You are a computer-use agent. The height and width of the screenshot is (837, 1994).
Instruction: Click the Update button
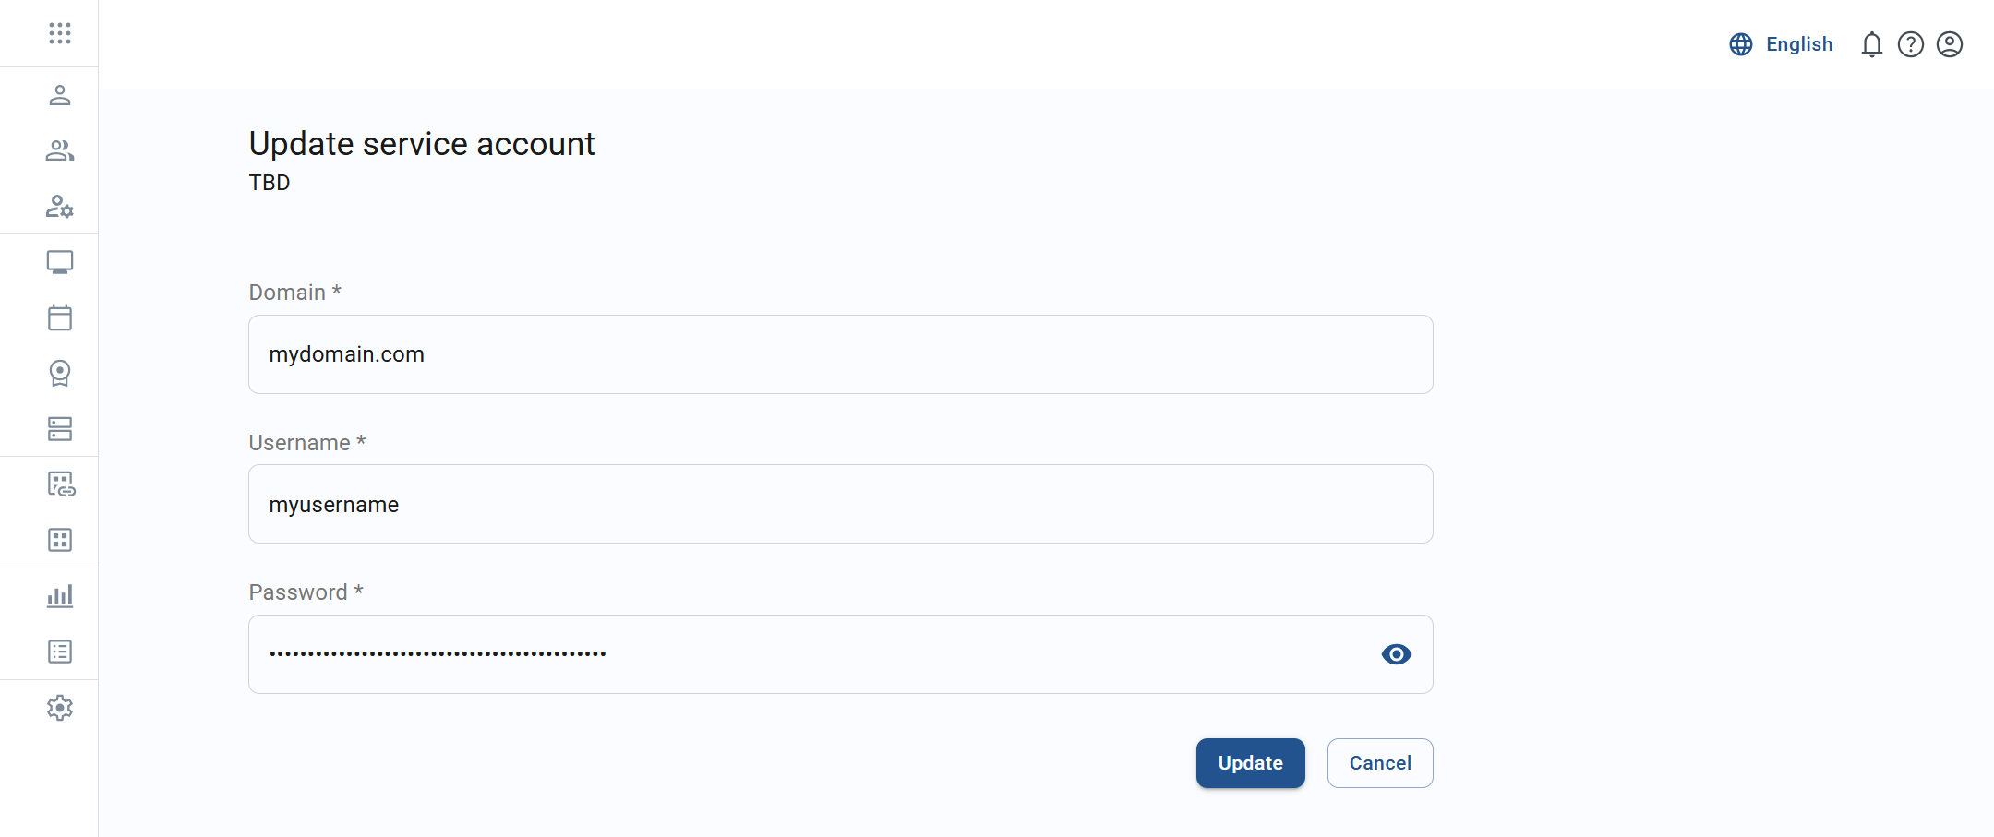point(1250,762)
